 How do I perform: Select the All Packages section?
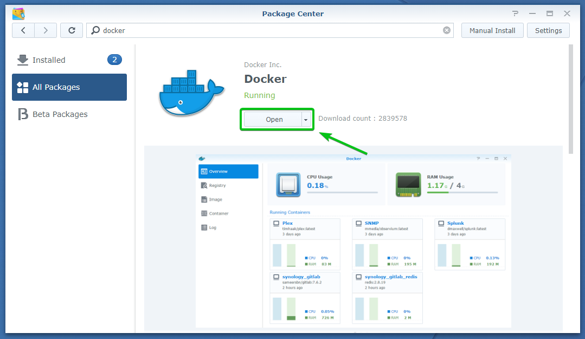point(69,87)
